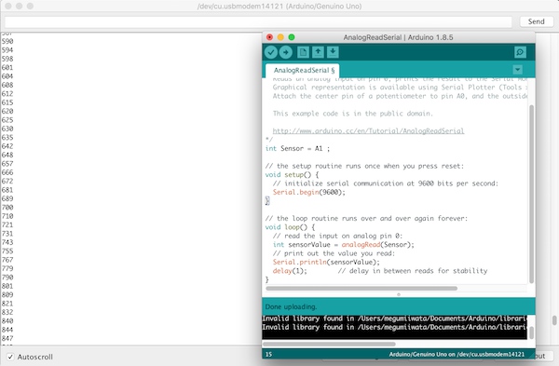Click the analogRead(Sensor) code line
The height and width of the screenshot is (366, 559).
343,245
